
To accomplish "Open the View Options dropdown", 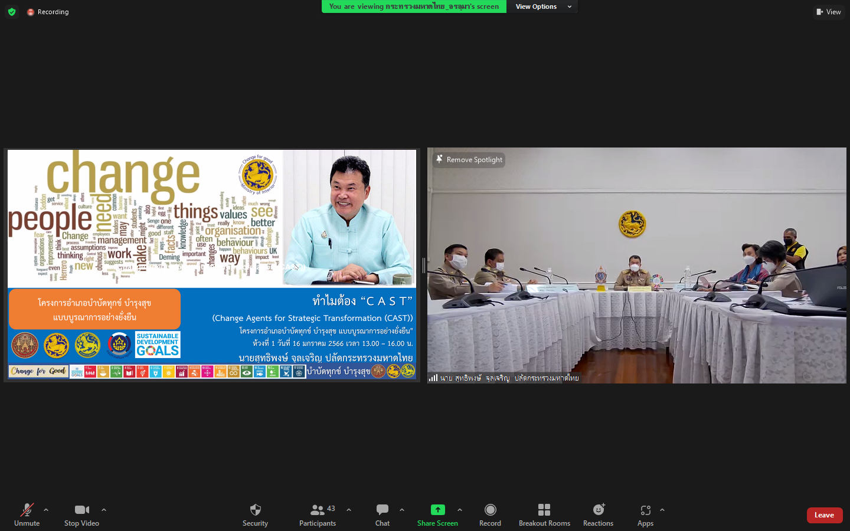I will point(542,6).
